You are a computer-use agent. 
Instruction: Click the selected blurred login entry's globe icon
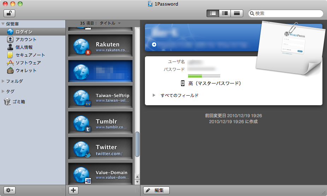(x=81, y=72)
